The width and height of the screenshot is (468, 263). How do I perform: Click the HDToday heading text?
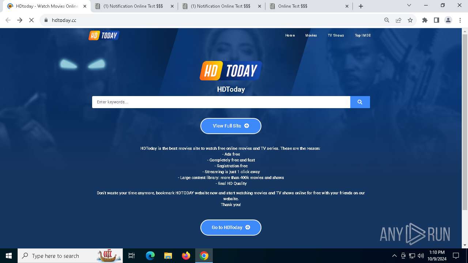(x=231, y=89)
